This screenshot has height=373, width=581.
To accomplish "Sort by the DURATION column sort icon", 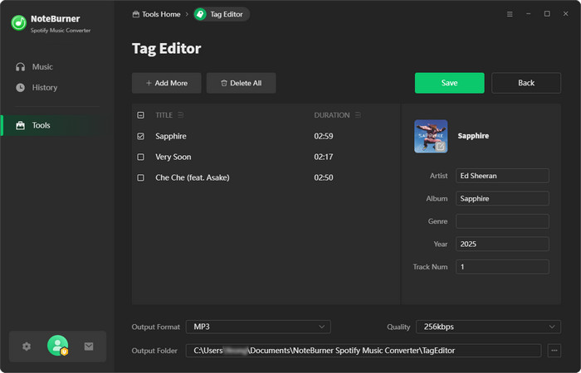I will coord(358,115).
